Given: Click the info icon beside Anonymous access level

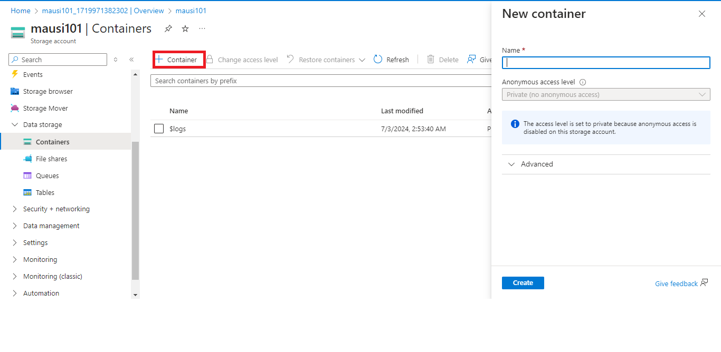Looking at the screenshot, I should [583, 82].
